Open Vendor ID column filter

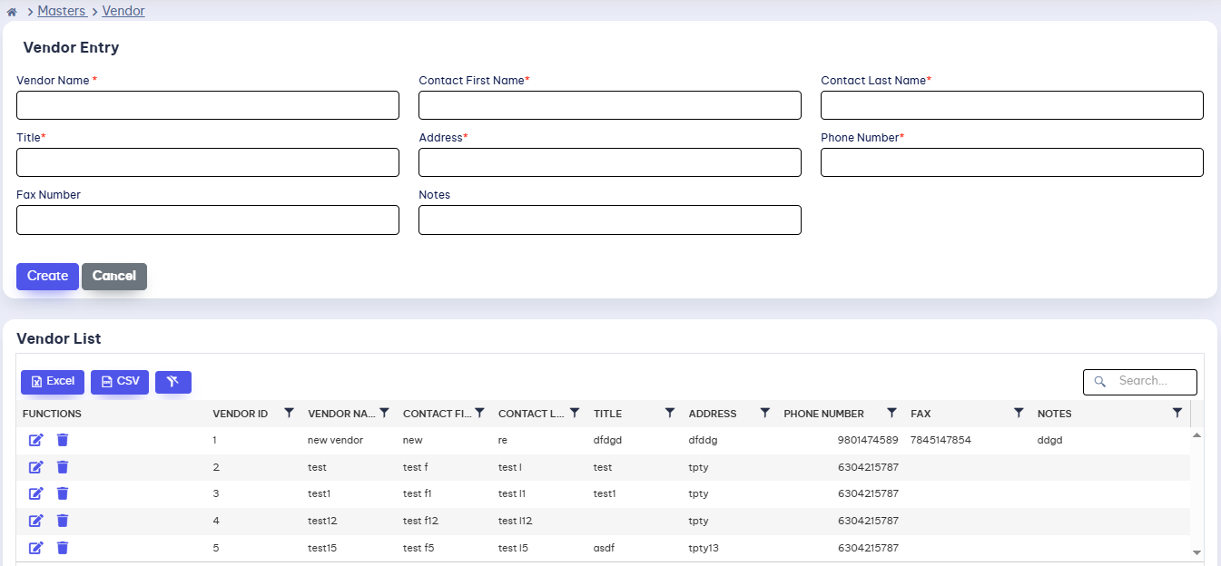point(289,413)
